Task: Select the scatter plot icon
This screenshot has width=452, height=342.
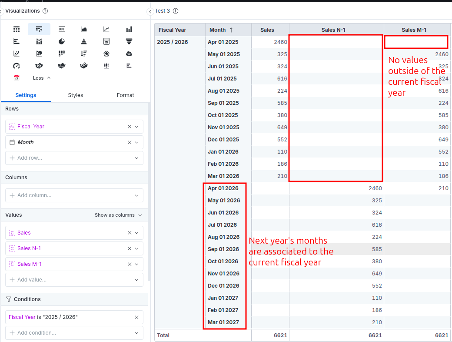Action: click(17, 54)
